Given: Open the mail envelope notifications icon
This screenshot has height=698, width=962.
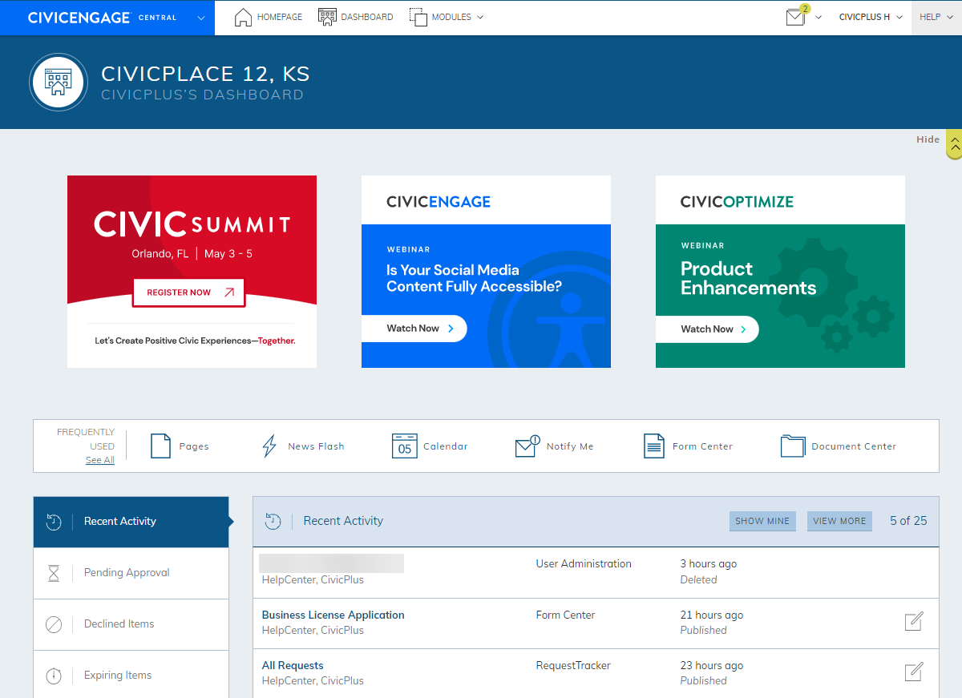Looking at the screenshot, I should (796, 16).
